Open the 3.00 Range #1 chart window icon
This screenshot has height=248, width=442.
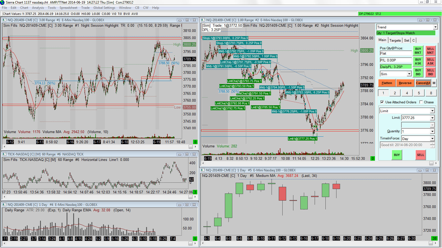tap(4, 20)
